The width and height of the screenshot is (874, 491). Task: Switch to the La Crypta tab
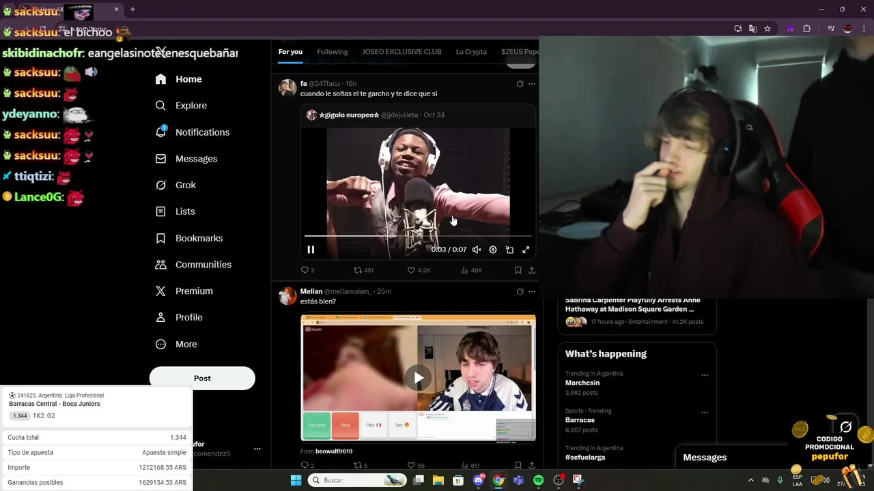click(471, 52)
